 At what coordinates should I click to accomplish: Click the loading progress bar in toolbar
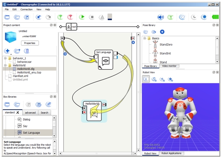(x=110, y=17)
